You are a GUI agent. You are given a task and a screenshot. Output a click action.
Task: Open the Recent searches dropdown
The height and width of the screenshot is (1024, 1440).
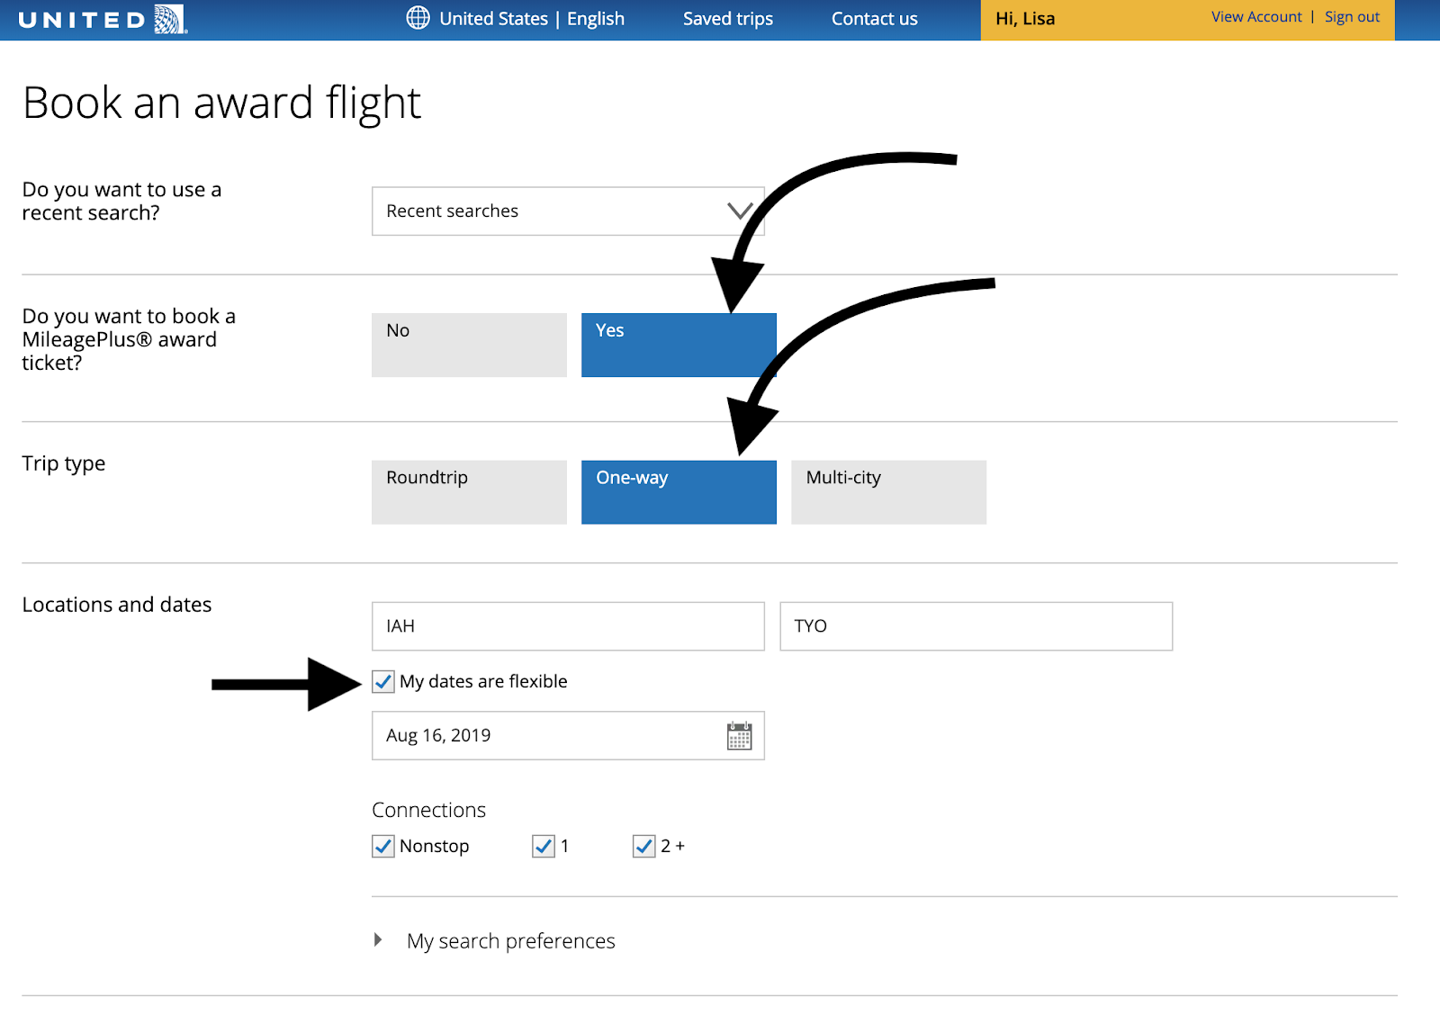[x=568, y=211]
